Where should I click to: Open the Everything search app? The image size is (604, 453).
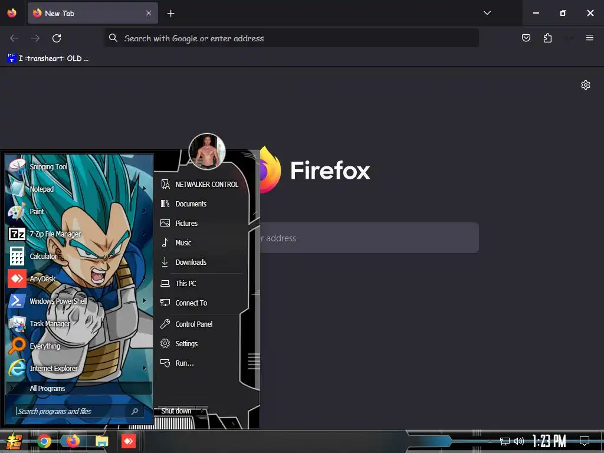(79, 346)
